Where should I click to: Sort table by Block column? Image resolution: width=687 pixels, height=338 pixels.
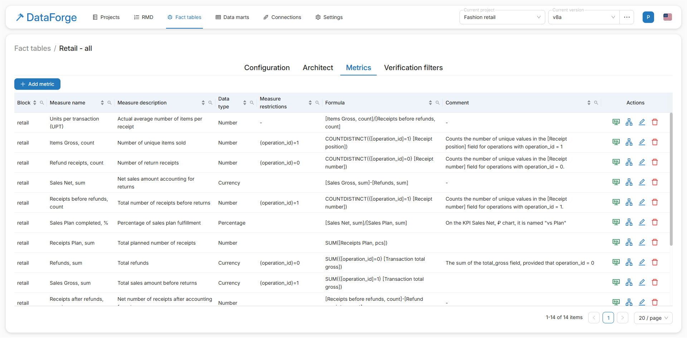tap(35, 103)
